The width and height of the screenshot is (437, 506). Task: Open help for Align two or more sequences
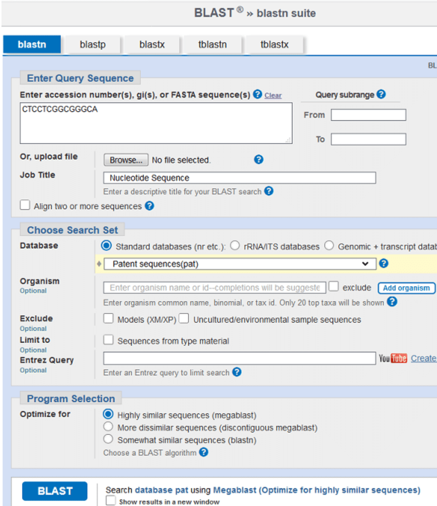[x=149, y=206]
